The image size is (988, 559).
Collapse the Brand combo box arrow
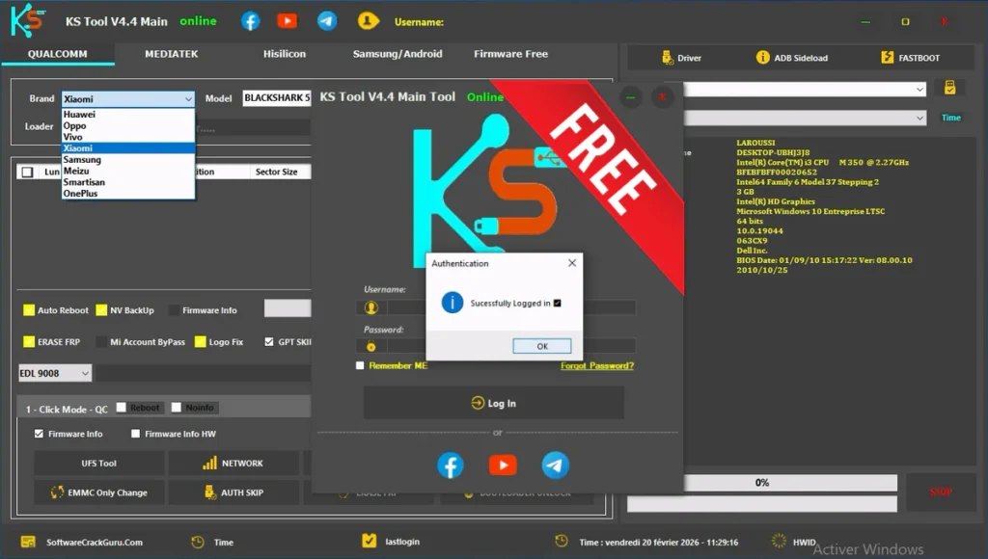click(x=187, y=98)
